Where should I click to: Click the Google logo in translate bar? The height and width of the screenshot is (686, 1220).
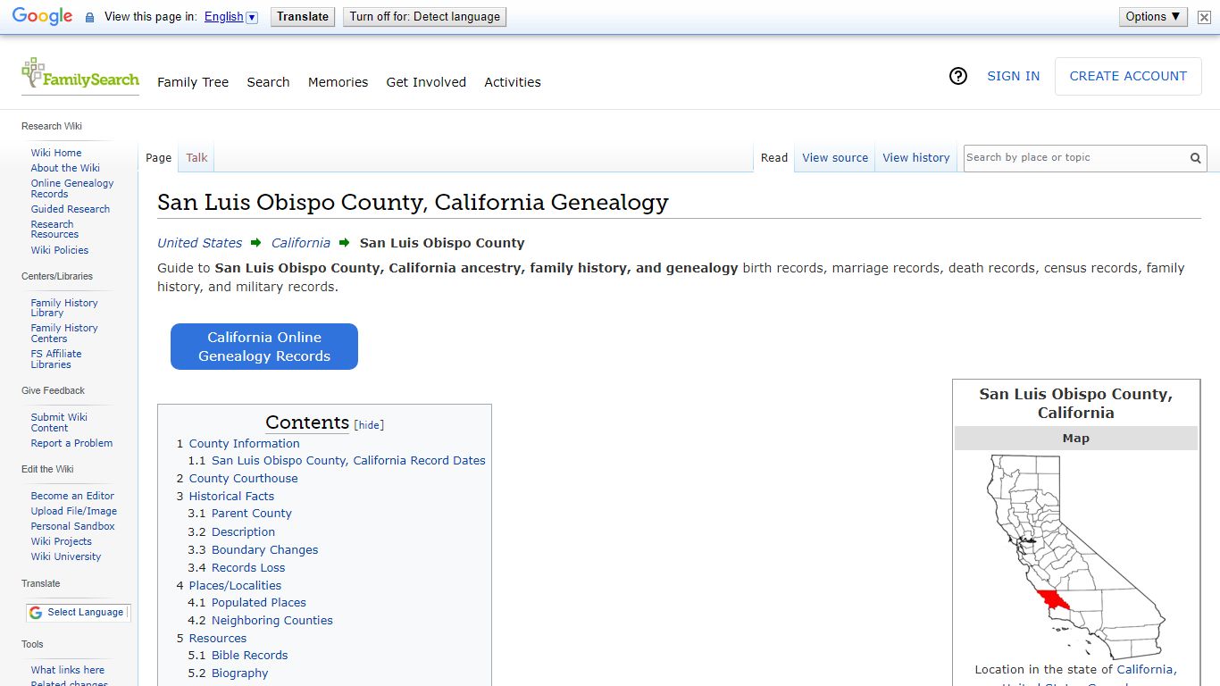[x=43, y=17]
